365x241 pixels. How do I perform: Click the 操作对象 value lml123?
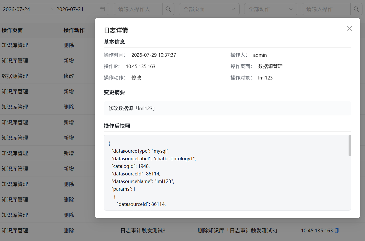[265, 78]
